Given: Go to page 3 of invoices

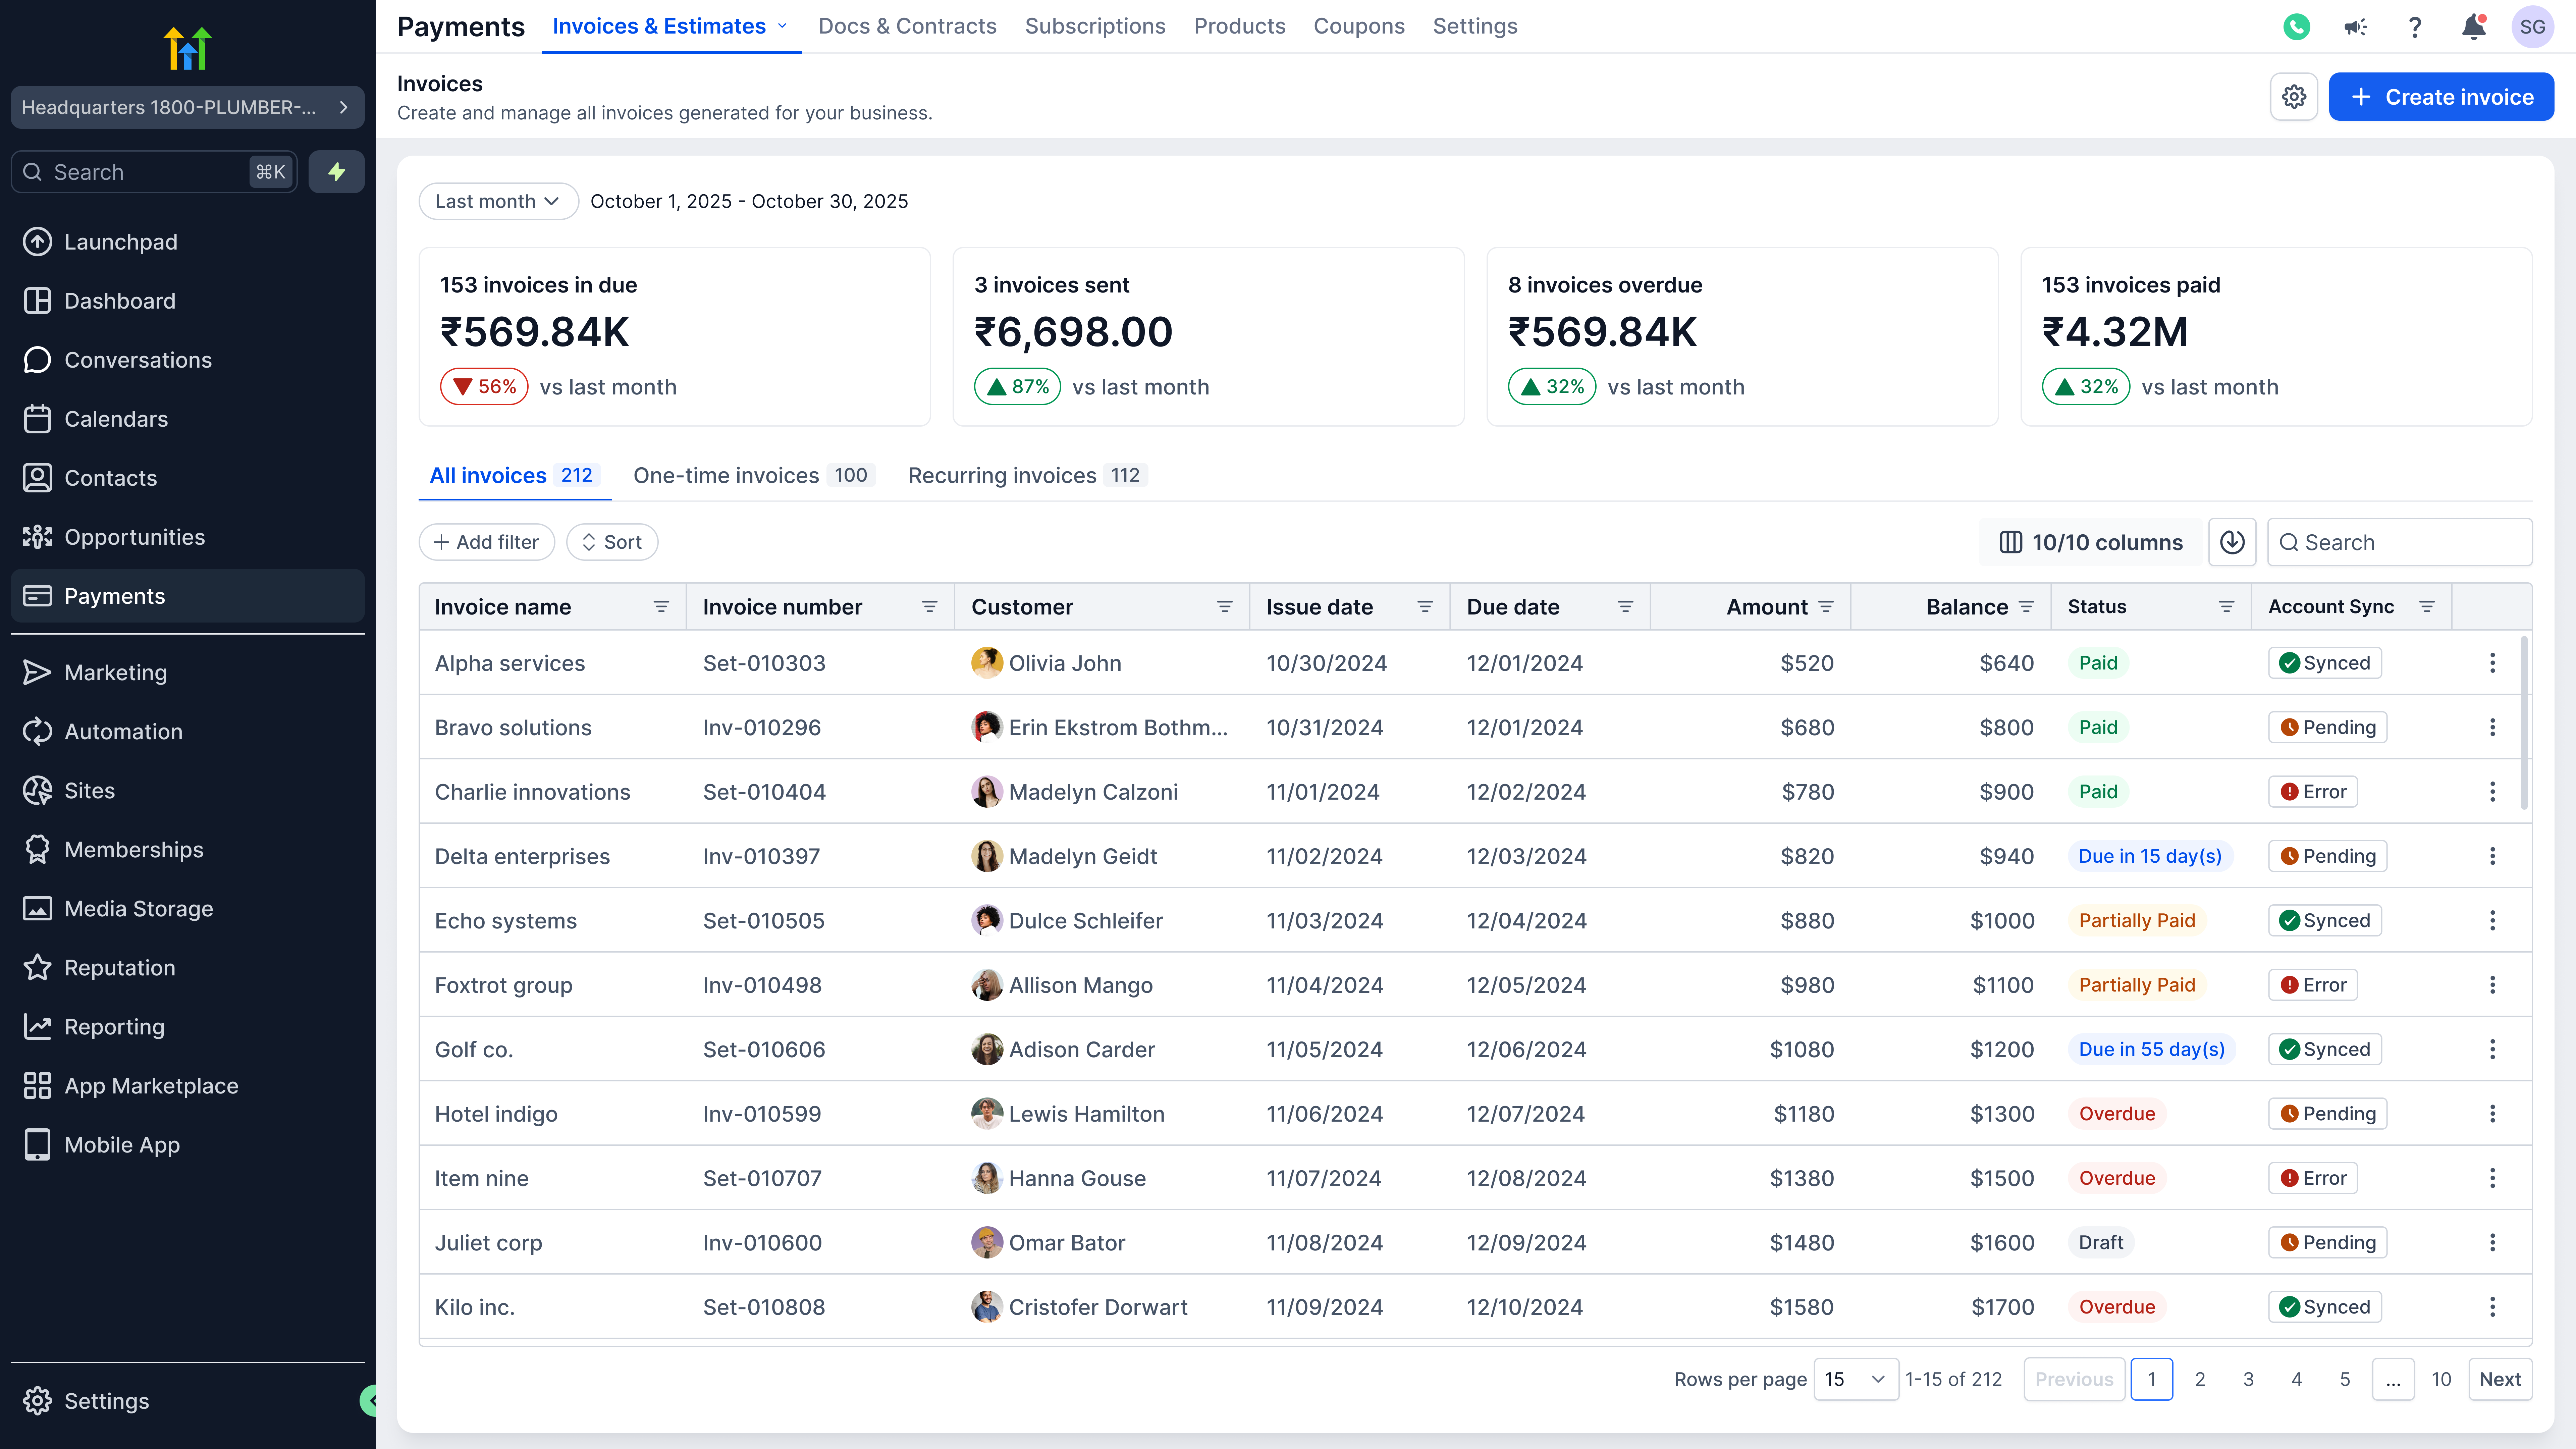Looking at the screenshot, I should [2248, 1379].
